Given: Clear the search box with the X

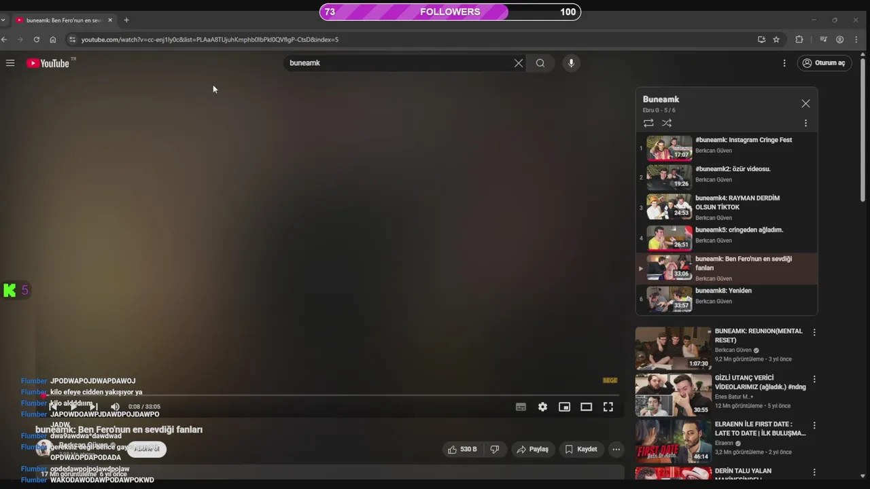Looking at the screenshot, I should 519,63.
